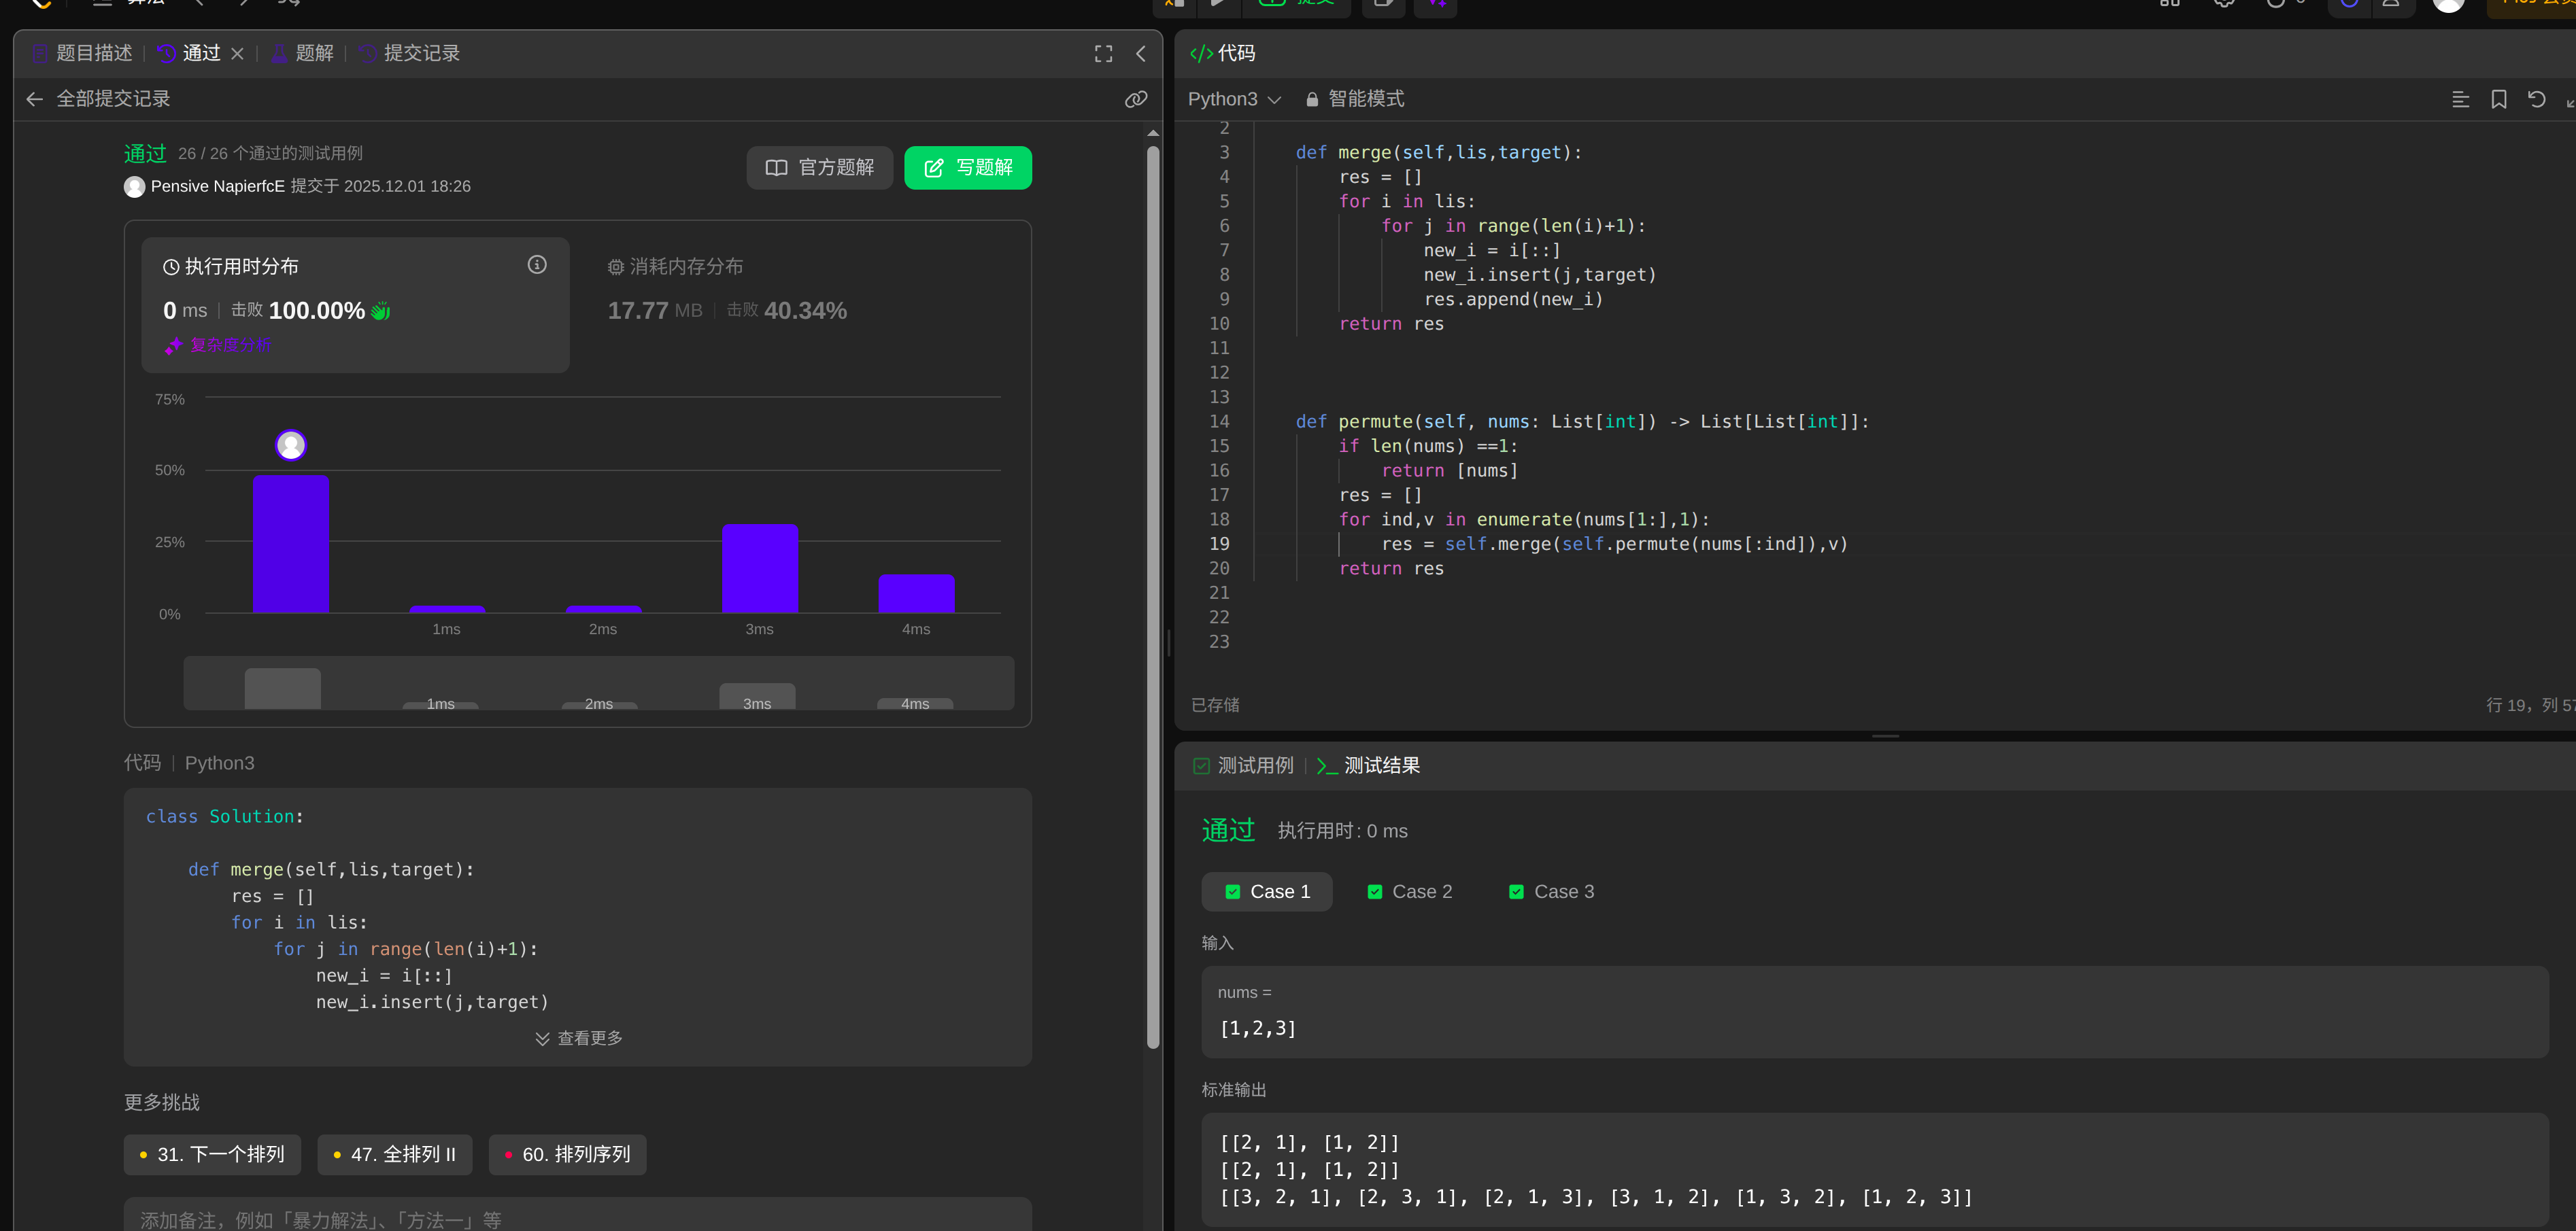Reset code with the undo arrow icon
The width and height of the screenshot is (2576, 1231).
coord(2536,99)
